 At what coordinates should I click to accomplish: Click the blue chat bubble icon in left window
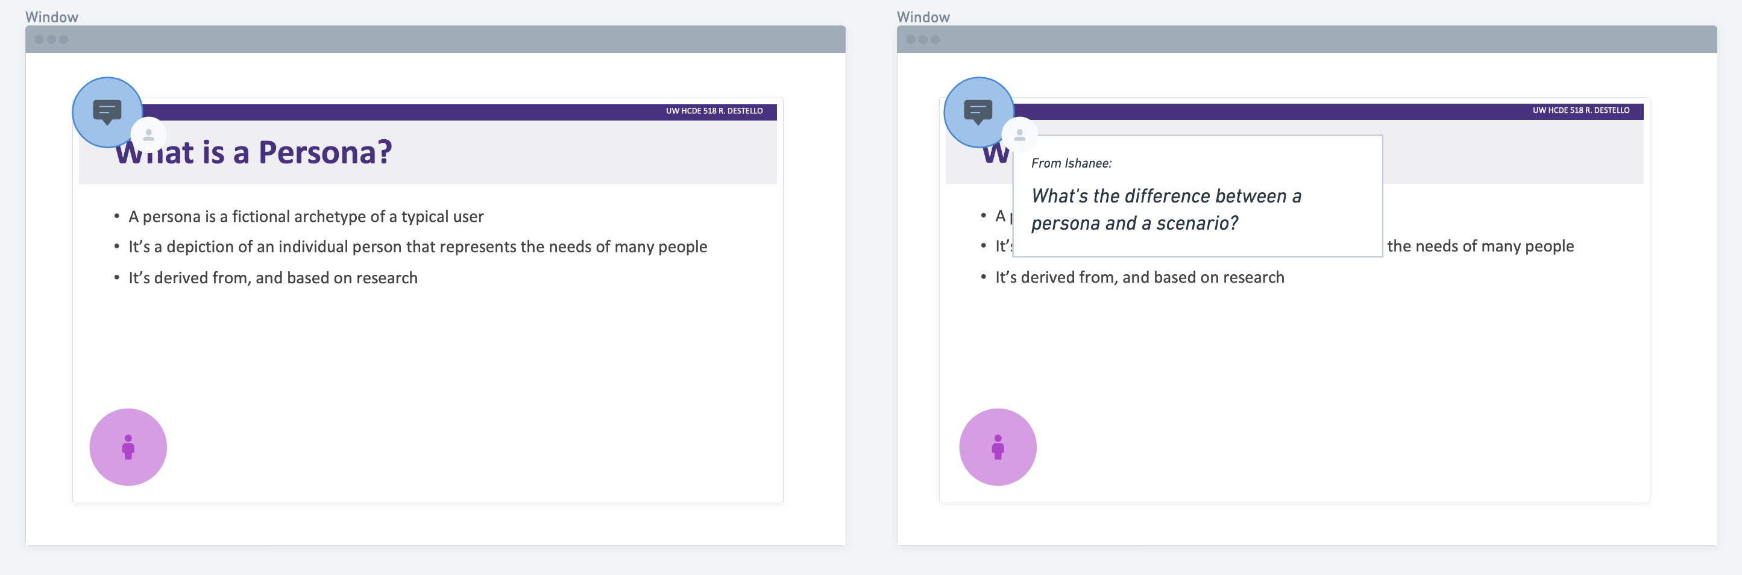point(107,112)
